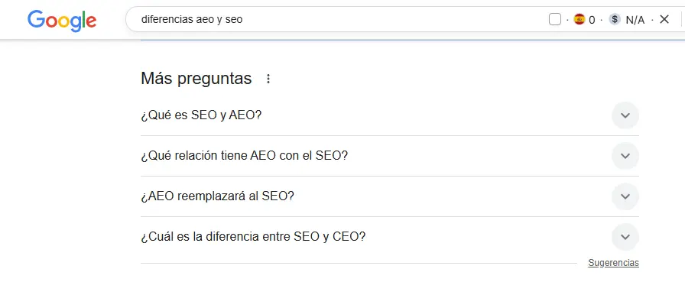Click the Google logo
Screen dimensions: 685x282
[x=62, y=20]
